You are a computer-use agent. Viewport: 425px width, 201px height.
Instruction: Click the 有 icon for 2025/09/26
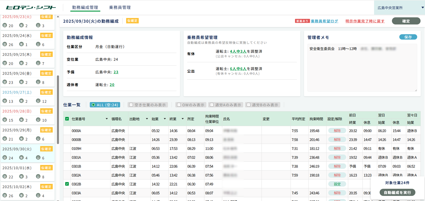pyautogui.click(x=22, y=82)
